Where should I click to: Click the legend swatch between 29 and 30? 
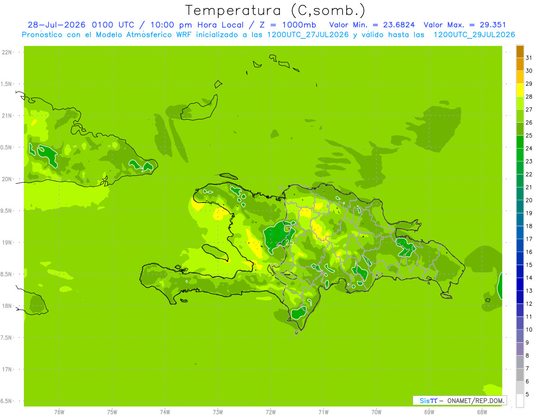[520, 77]
